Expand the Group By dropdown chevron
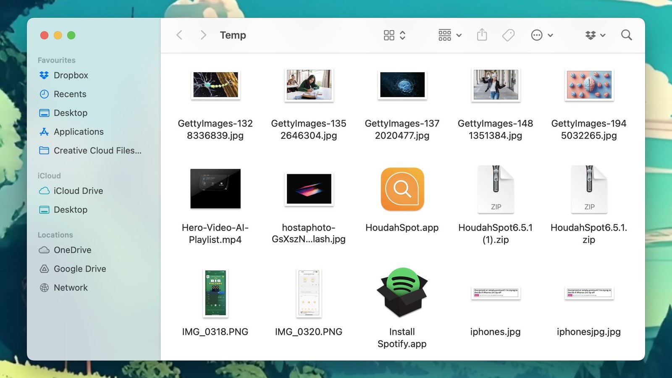The height and width of the screenshot is (378, 672). pos(459,35)
